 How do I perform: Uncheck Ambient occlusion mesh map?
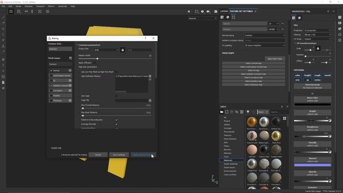pyautogui.click(x=51, y=86)
